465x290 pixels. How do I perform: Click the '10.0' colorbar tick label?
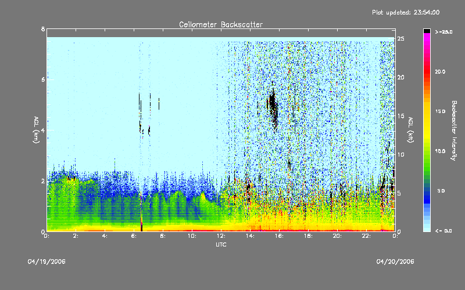point(440,151)
